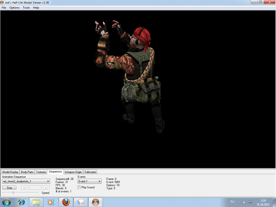Click the next frame >> button
Image resolution: width=276 pixels, height=207 pixels.
click(46, 188)
